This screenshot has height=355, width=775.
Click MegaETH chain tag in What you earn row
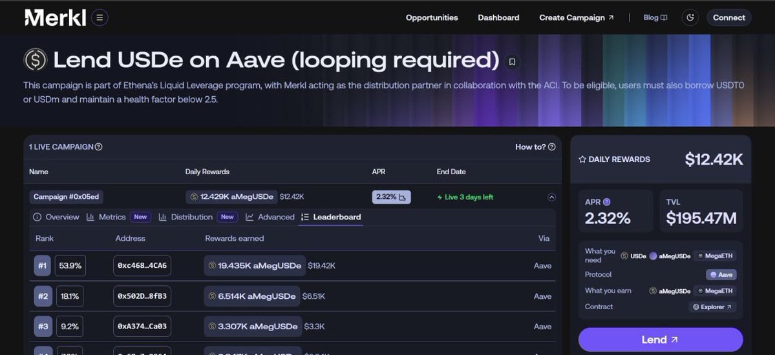pos(715,291)
